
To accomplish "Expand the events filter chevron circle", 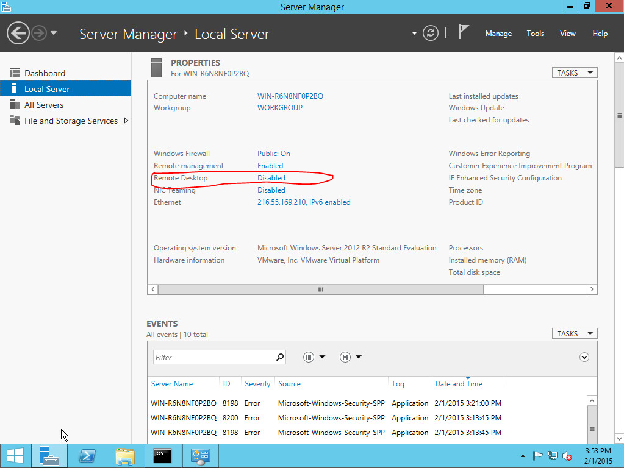I will [584, 357].
